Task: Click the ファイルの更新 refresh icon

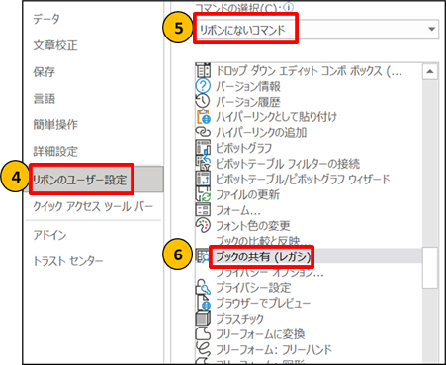Action: point(203,194)
